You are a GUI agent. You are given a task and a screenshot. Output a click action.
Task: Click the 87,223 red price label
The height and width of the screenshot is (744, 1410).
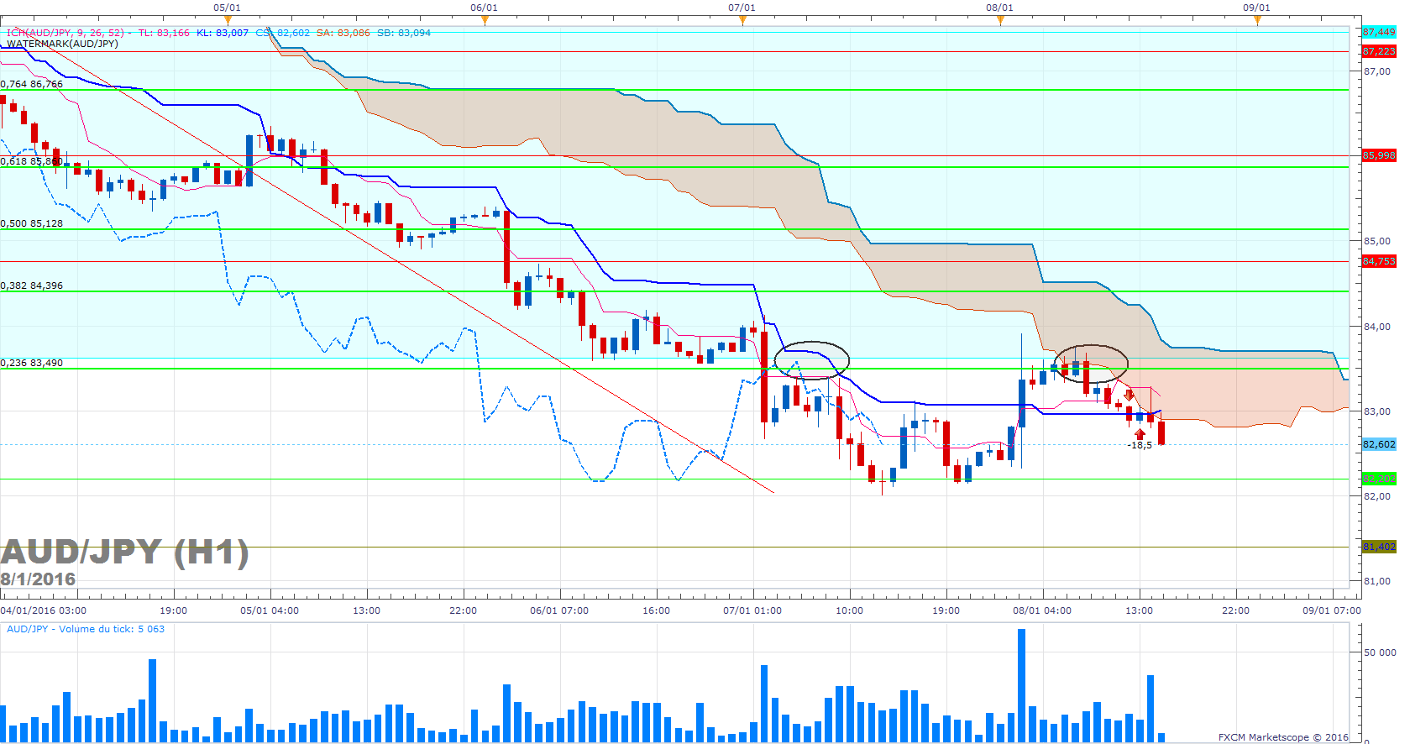tap(1379, 51)
